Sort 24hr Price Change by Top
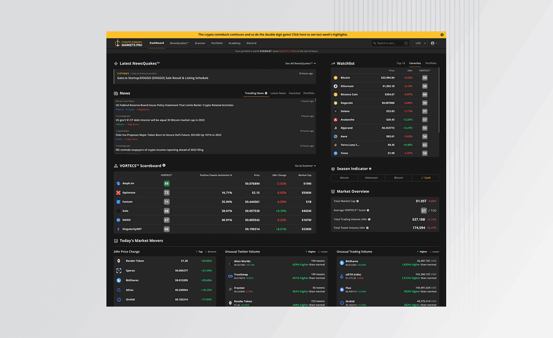 [199, 252]
